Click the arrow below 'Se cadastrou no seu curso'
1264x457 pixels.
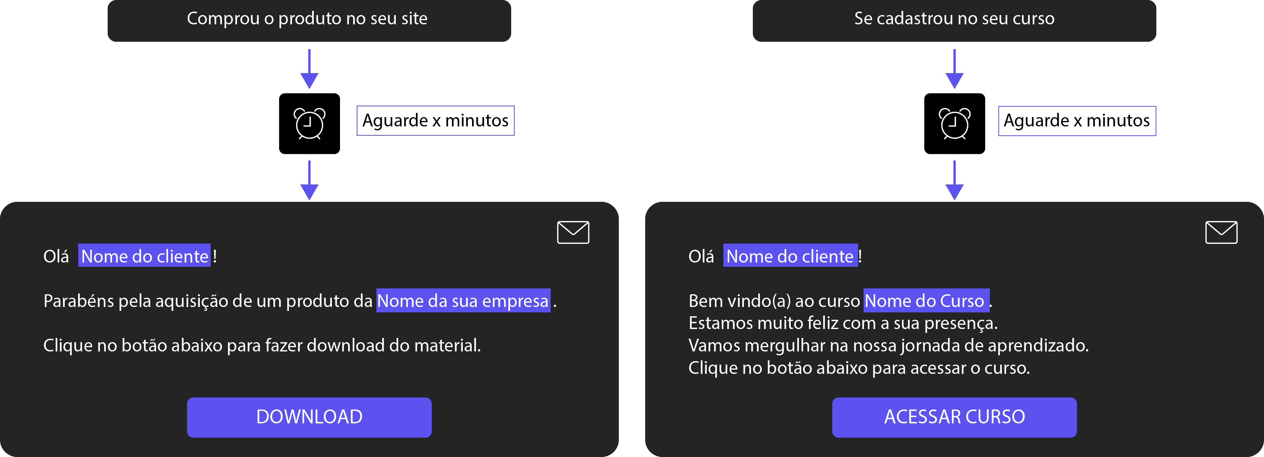[954, 68]
